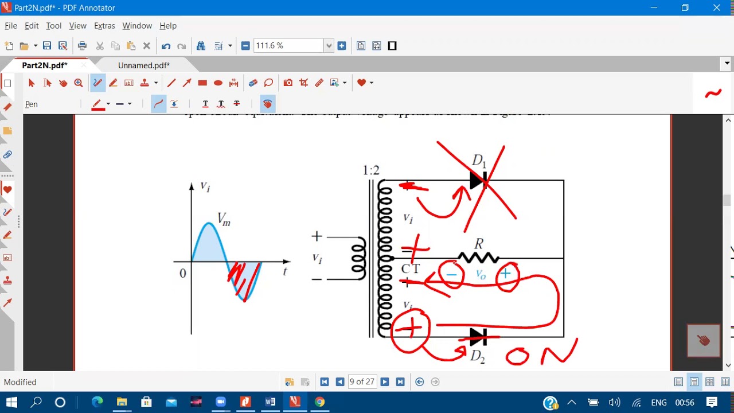Go to the next page
The image size is (734, 413).
click(x=385, y=382)
